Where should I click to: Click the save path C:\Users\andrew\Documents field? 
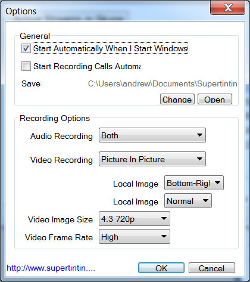tap(162, 83)
